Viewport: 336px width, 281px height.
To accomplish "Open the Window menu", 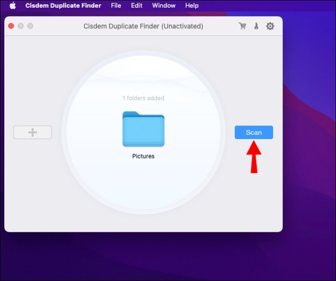I will pos(164,5).
